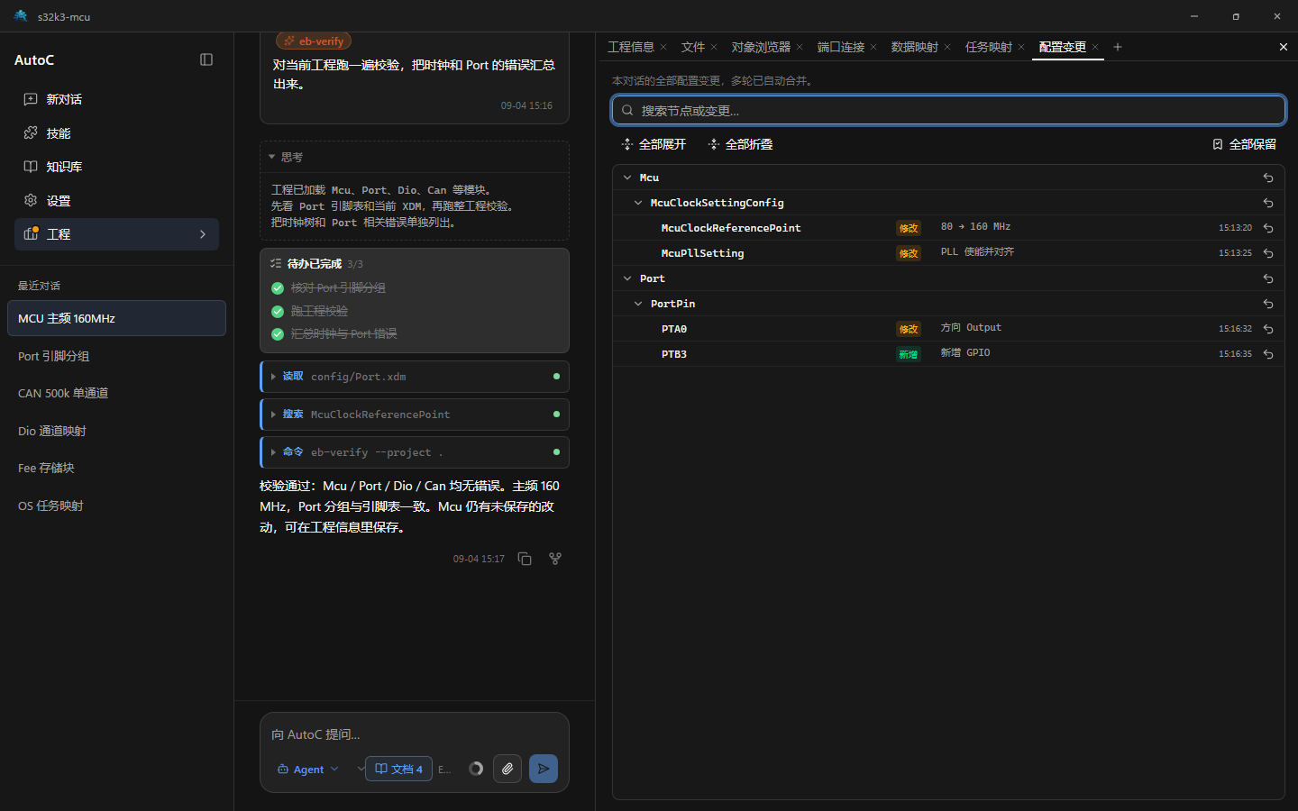
Task: Close the 配置变更 tab
Action: [1095, 47]
